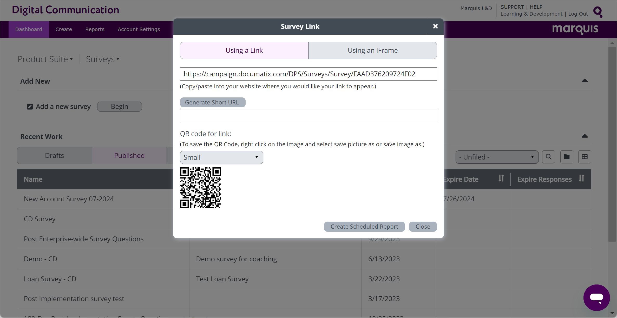Click the SUPPORT link

pos(512,7)
